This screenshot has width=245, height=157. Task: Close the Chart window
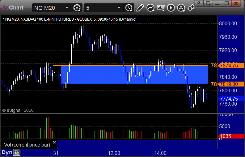click(x=236, y=3)
